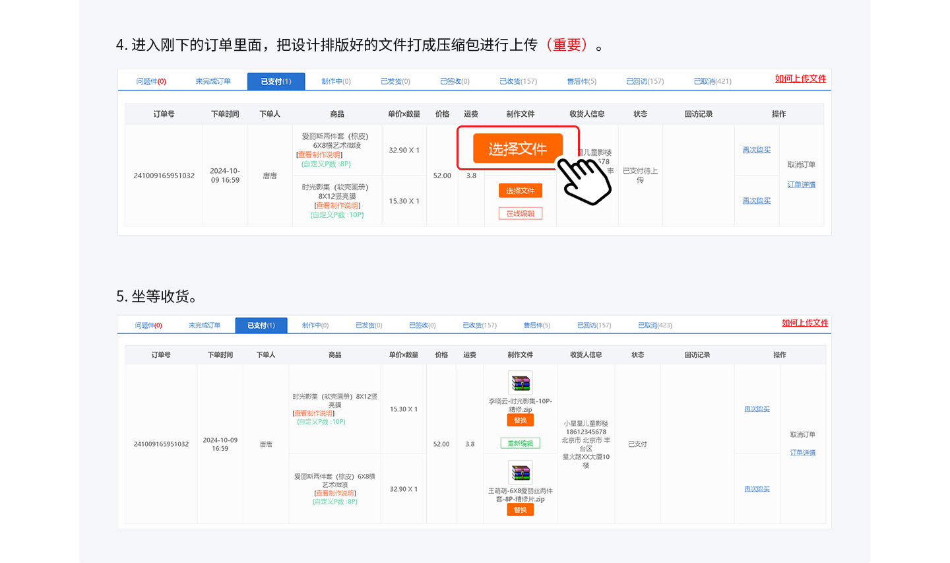Open 已发货(0) tab in step 5 screenshot
Image resolution: width=950 pixels, height=563 pixels.
(369, 325)
